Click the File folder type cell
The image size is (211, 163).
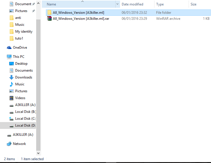pos(164,13)
